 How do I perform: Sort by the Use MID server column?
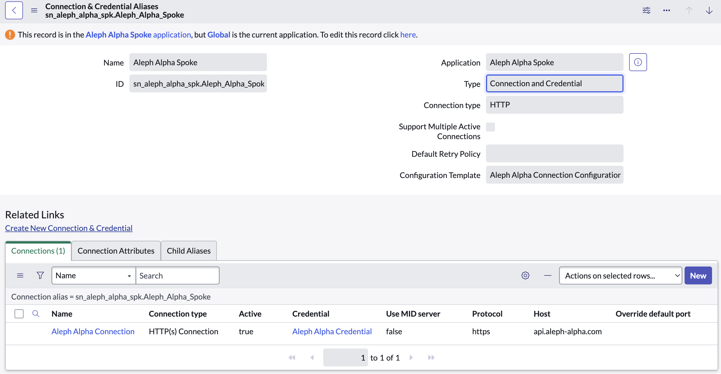pos(413,314)
